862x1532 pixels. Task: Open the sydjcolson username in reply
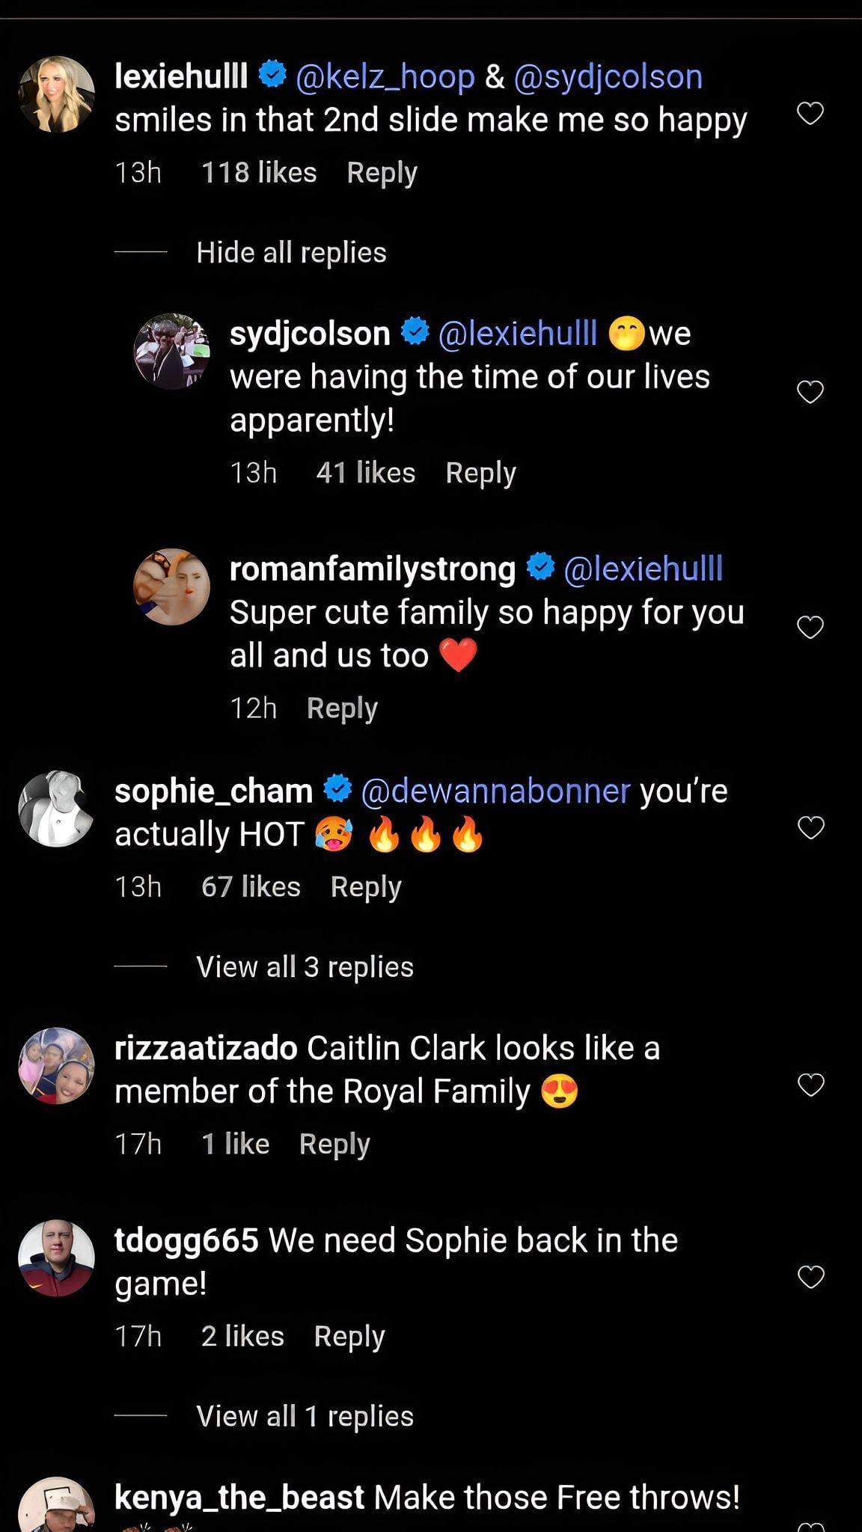pyautogui.click(x=310, y=334)
